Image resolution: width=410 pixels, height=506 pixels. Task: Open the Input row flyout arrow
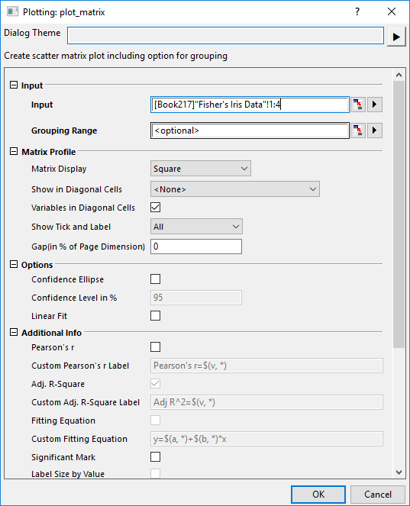coord(374,105)
